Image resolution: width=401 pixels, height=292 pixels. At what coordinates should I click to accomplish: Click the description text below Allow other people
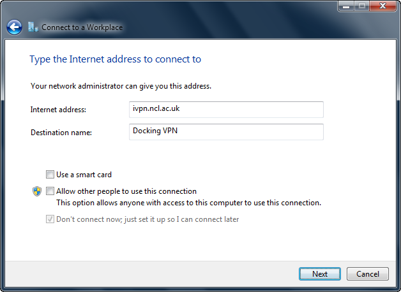[x=188, y=203]
